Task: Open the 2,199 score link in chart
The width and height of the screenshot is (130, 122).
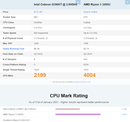Action: pyautogui.click(x=124, y=109)
